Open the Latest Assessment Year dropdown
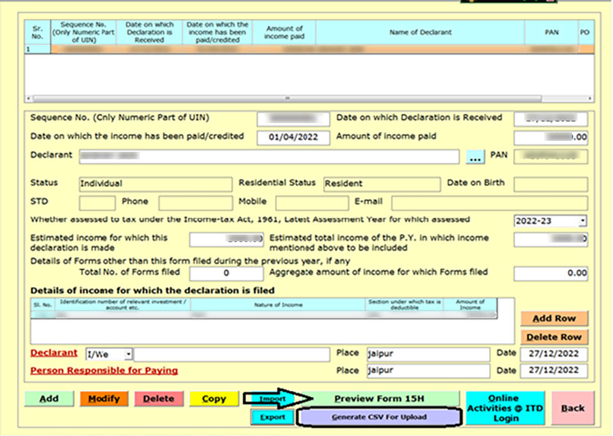 [x=583, y=221]
